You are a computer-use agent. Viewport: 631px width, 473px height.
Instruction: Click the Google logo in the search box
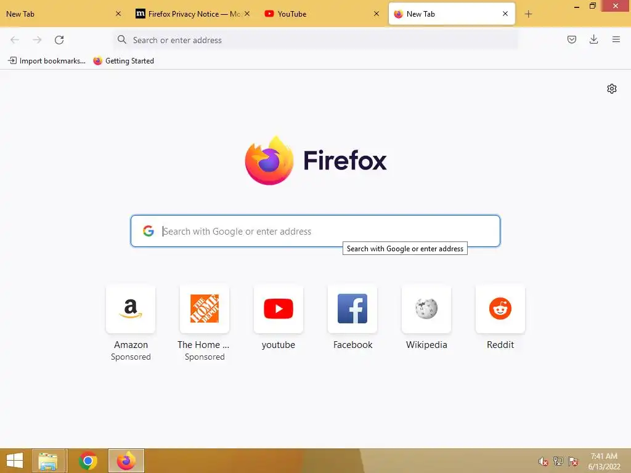pyautogui.click(x=149, y=231)
